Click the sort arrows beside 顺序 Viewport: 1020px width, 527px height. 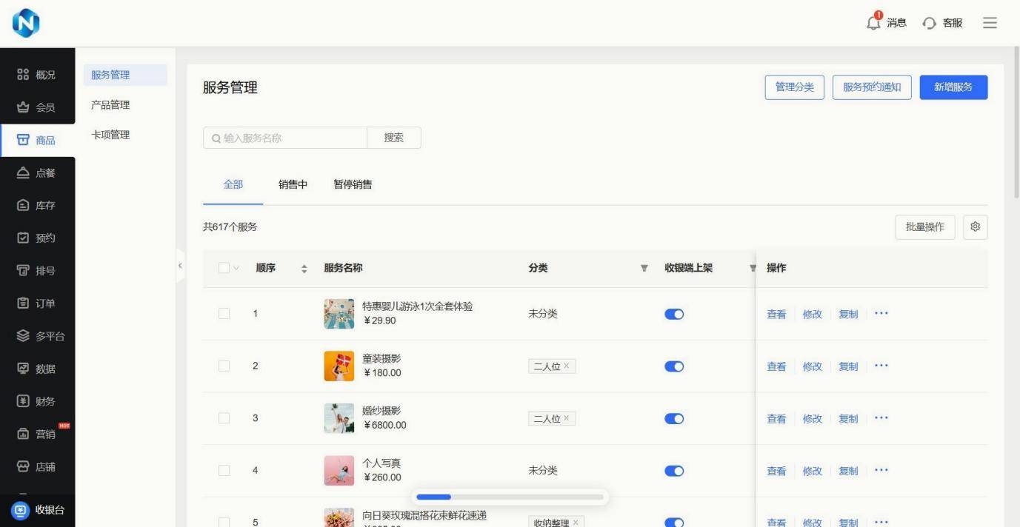(304, 269)
